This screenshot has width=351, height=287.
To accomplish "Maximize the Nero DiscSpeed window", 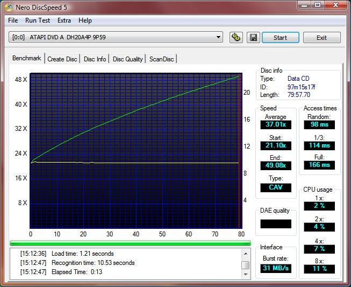I will (317, 6).
